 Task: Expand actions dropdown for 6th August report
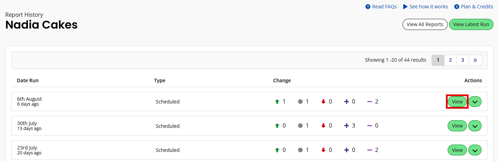[475, 102]
